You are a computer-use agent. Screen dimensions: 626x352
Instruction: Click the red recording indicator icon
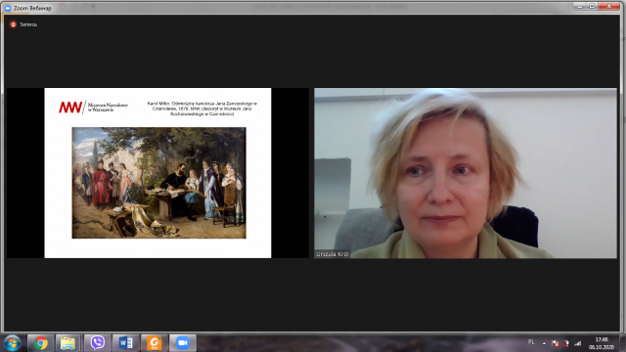[13, 24]
